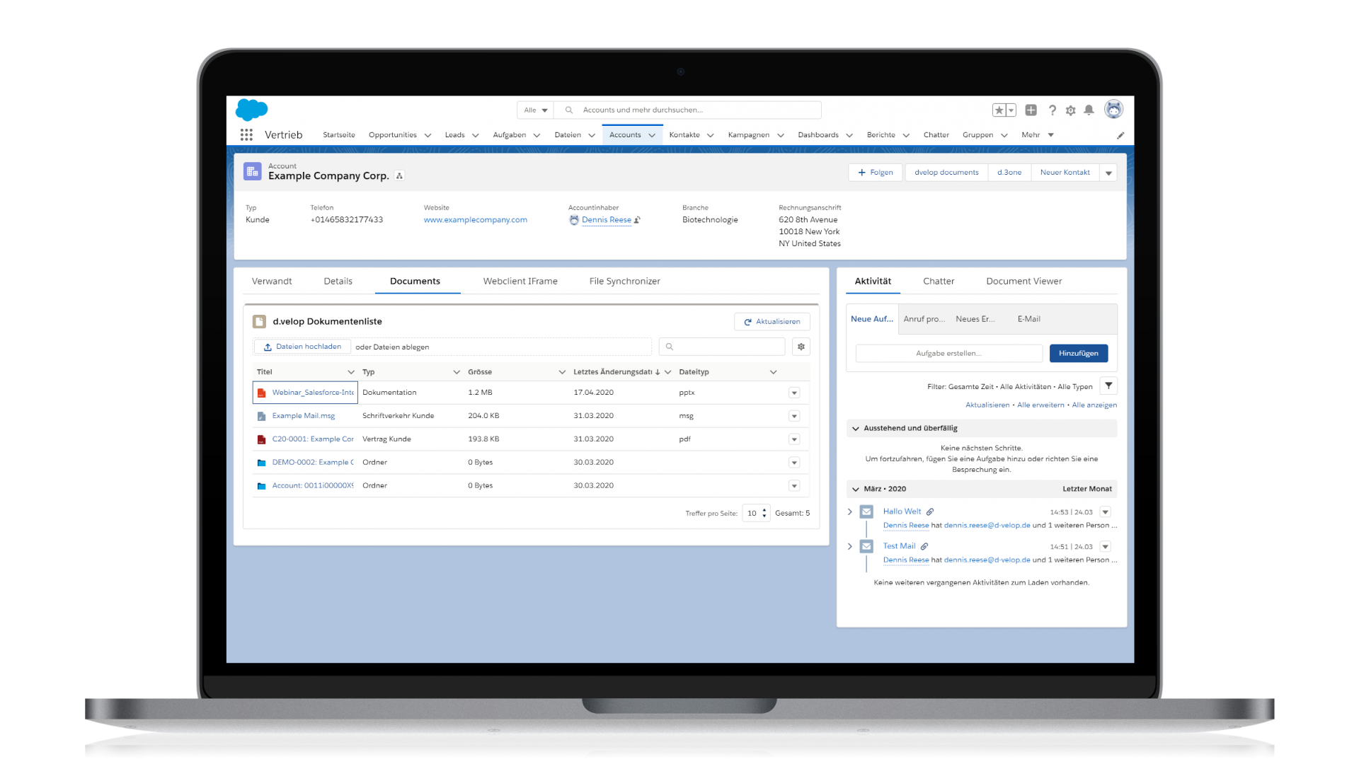The height and width of the screenshot is (781, 1359).
Task: Open the File Synchronizer tab
Action: pos(624,282)
